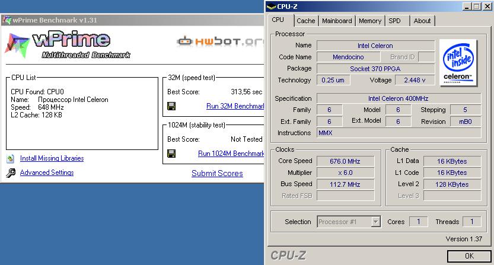The height and width of the screenshot is (265, 494).
Task: Click the Ext. Family value field
Action: [329, 122]
